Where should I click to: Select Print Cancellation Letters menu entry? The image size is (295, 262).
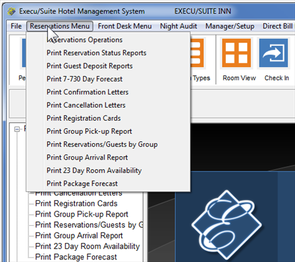pyautogui.click(x=108, y=105)
